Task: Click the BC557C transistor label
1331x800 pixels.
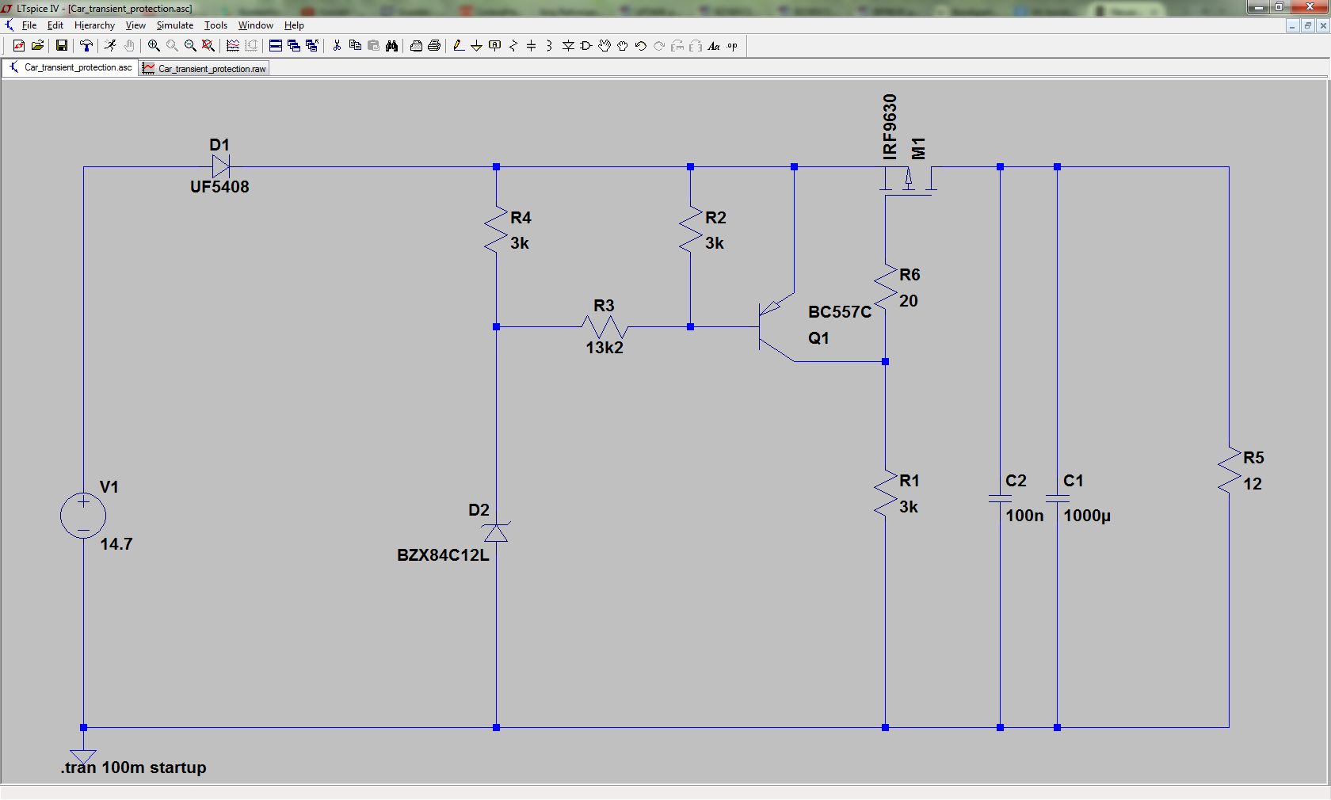Action: pos(840,312)
